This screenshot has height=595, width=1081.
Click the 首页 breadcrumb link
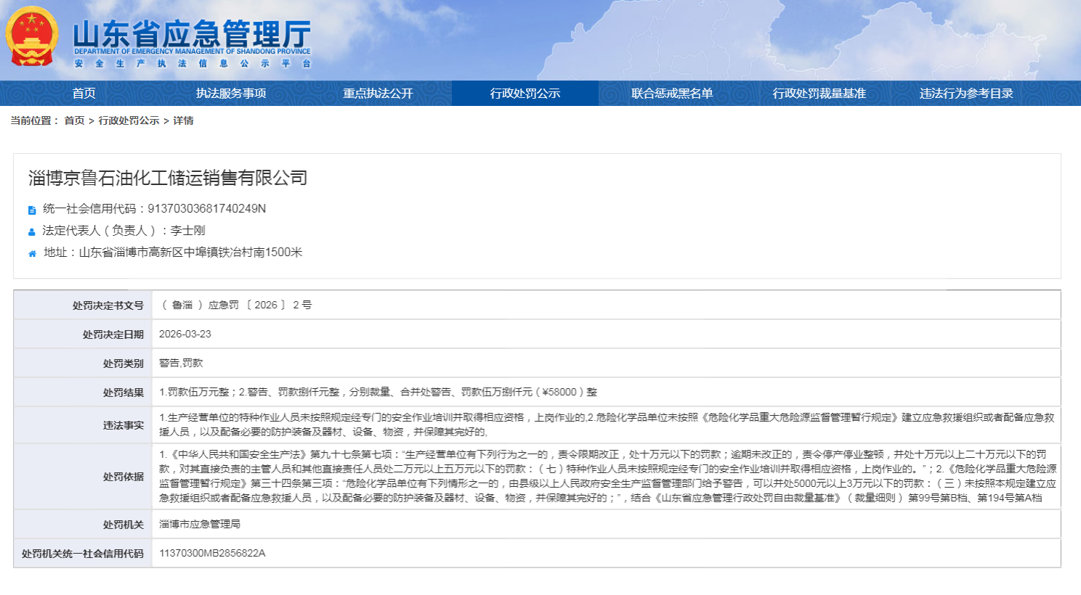pos(74,120)
